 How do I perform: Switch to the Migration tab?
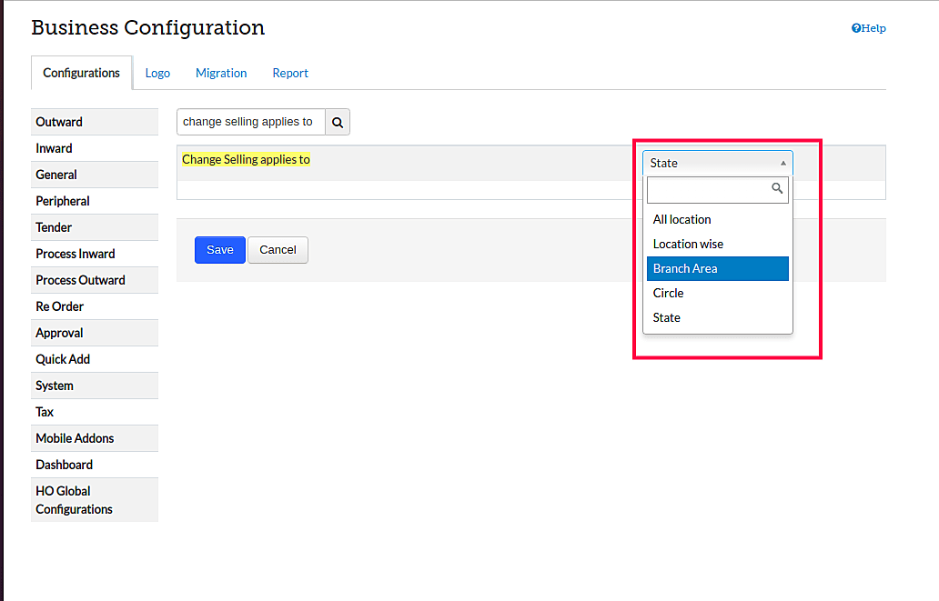[x=221, y=73]
